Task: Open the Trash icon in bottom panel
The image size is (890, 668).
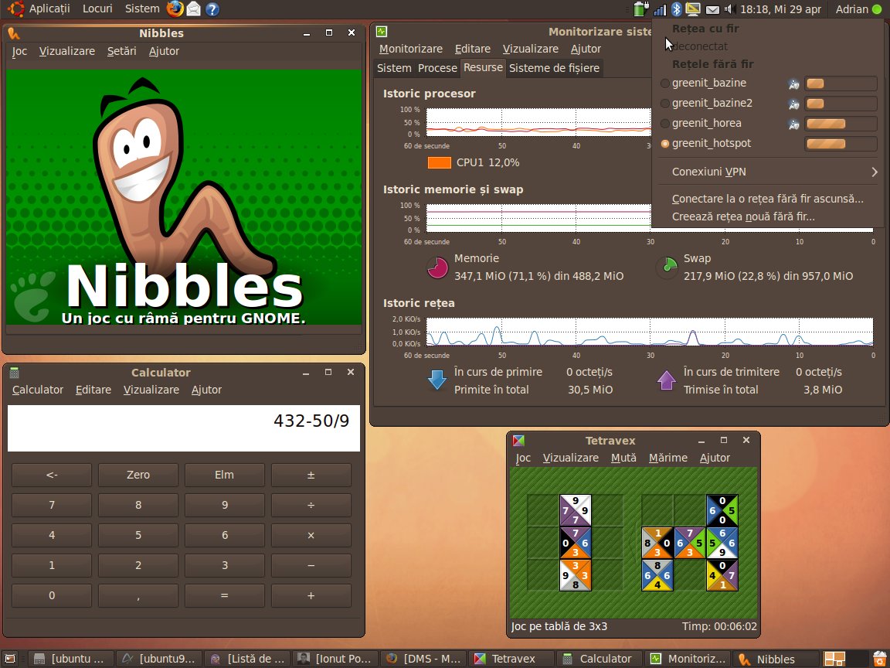Action: [x=879, y=659]
